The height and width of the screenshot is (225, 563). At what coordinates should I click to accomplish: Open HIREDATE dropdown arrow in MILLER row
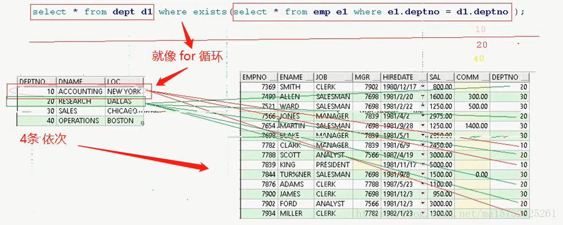[x=423, y=213]
